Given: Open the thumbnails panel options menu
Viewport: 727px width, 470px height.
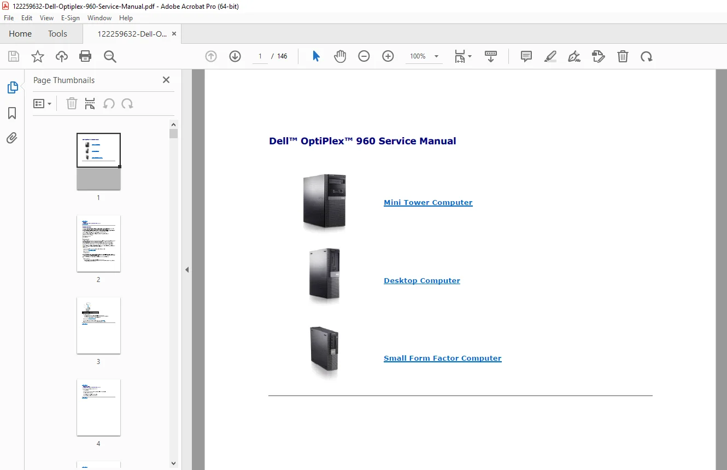Looking at the screenshot, I should click(x=42, y=104).
